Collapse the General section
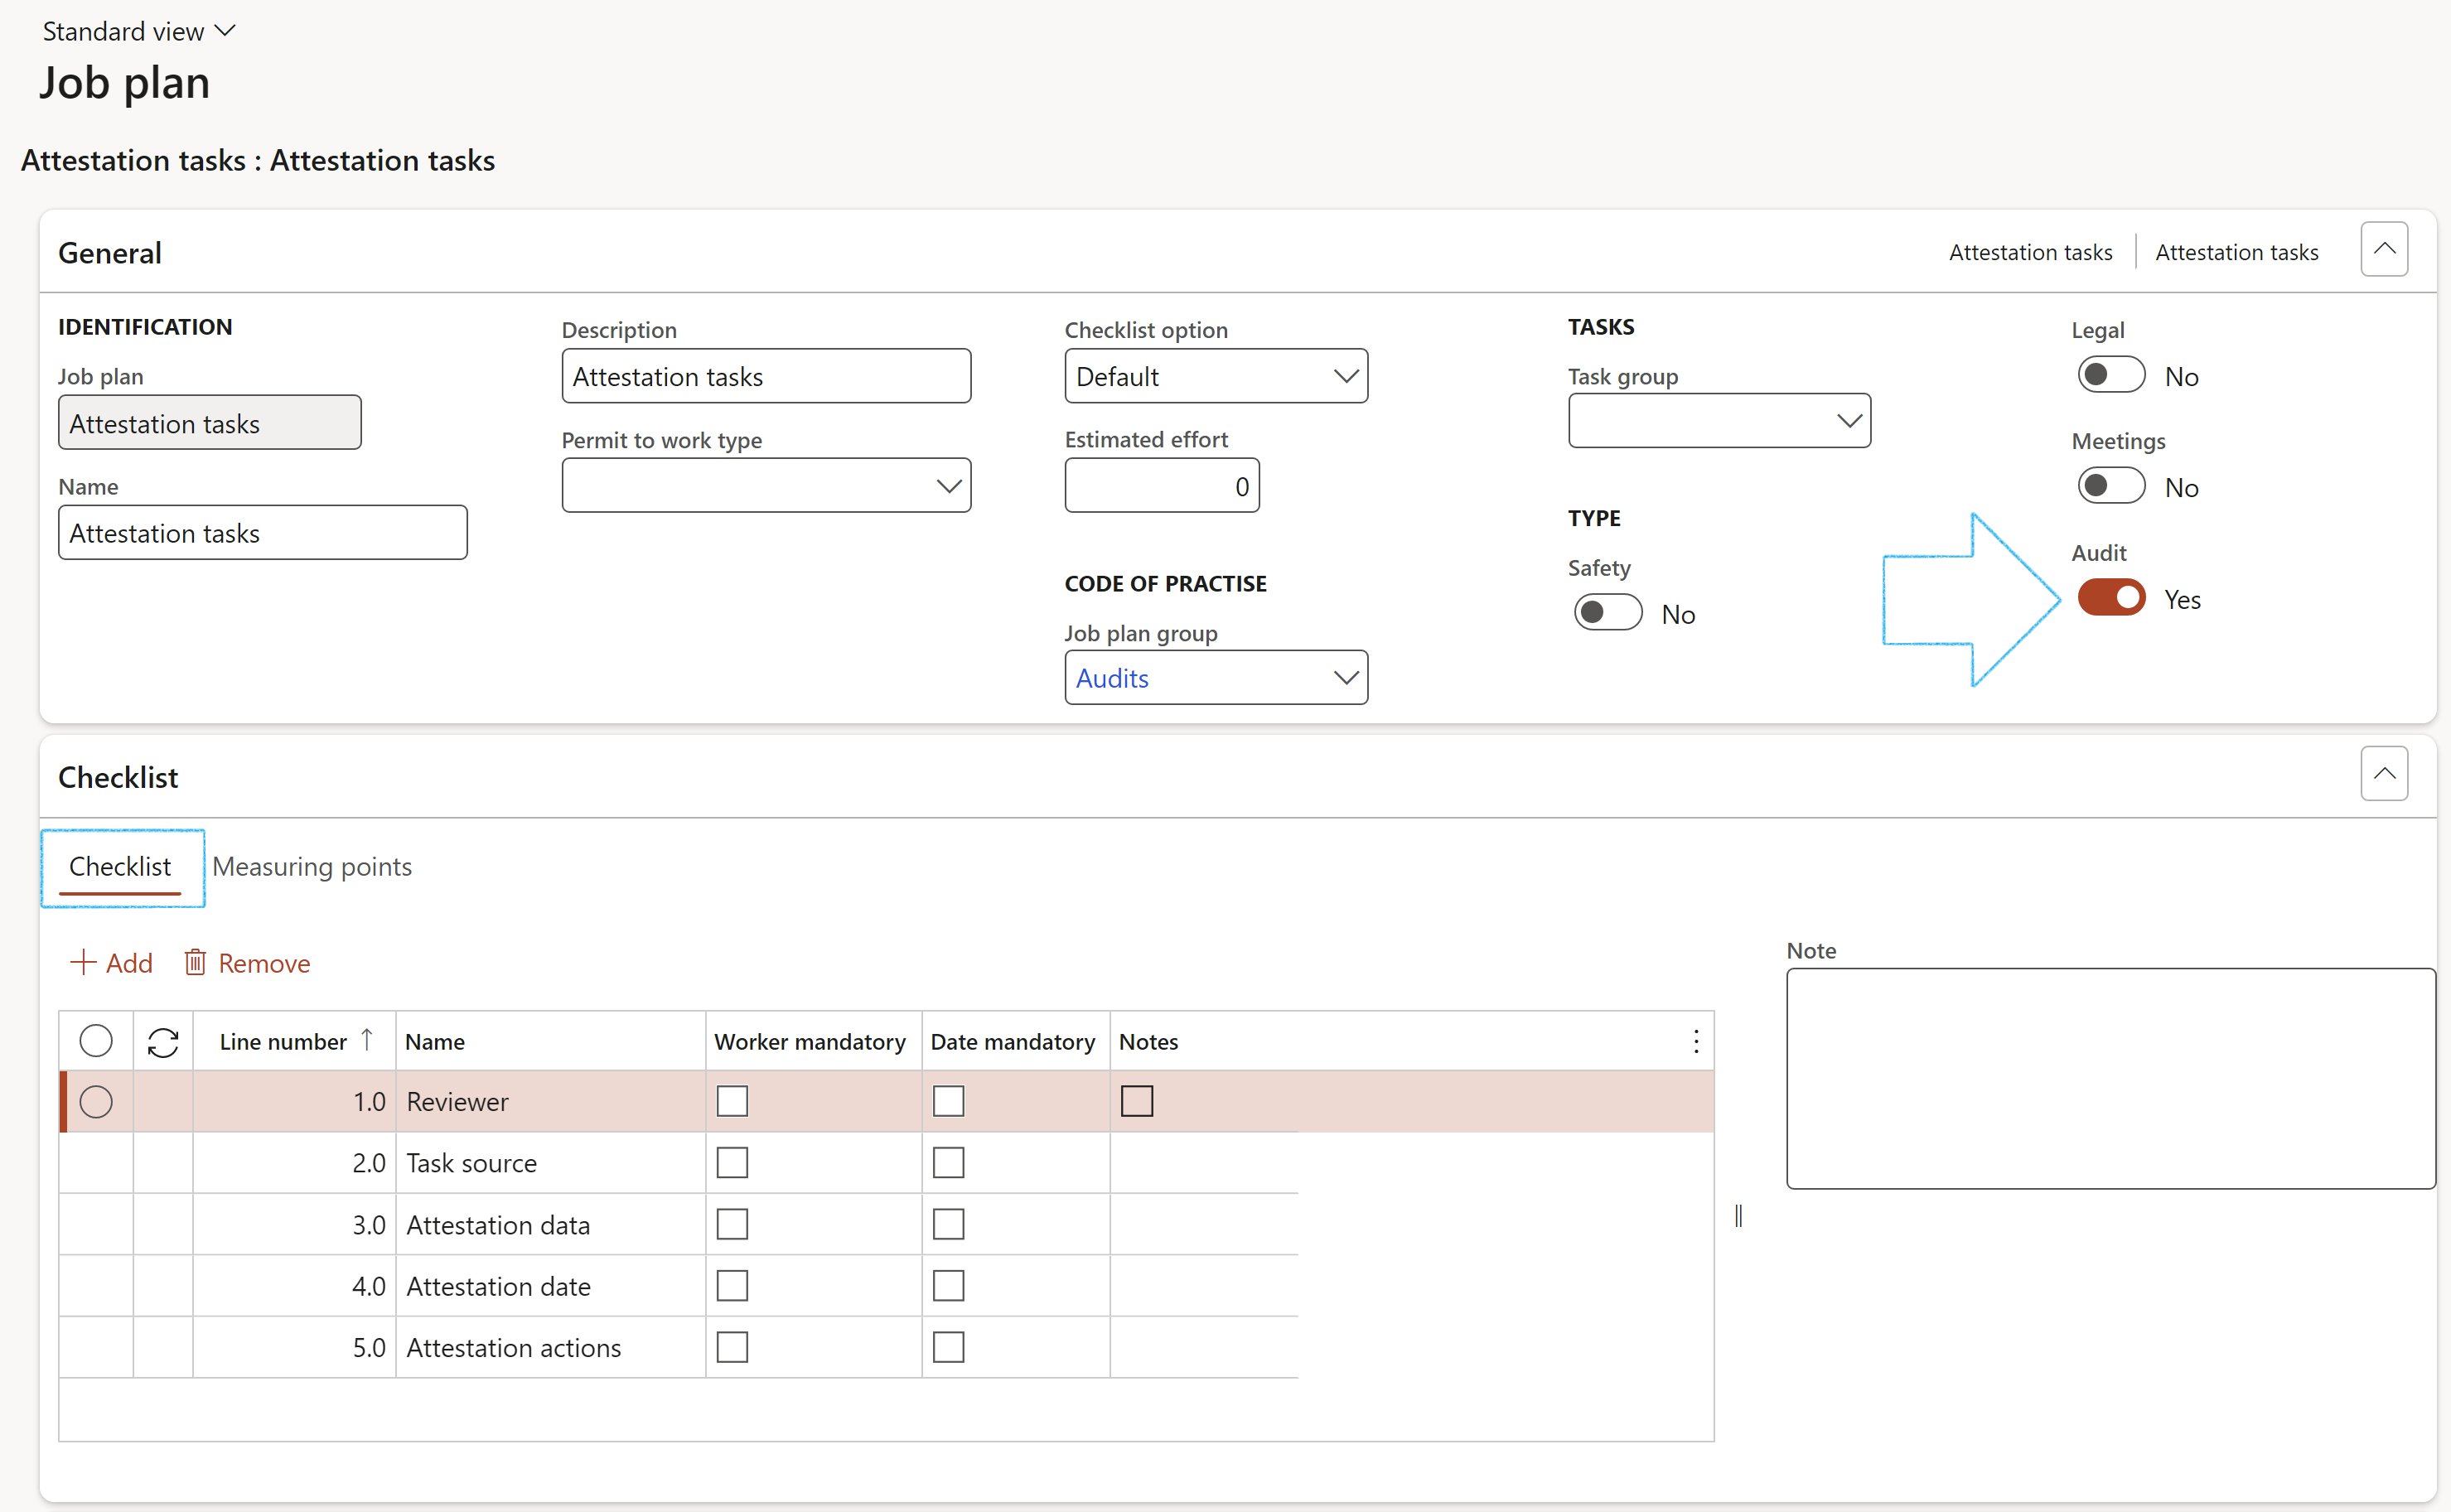This screenshot has width=2451, height=1512. (x=2384, y=249)
